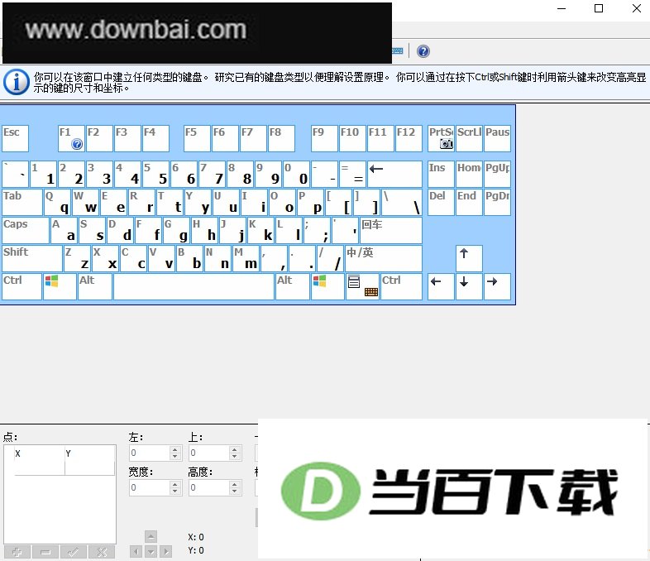
Task: Select the Del key
Action: (x=441, y=202)
